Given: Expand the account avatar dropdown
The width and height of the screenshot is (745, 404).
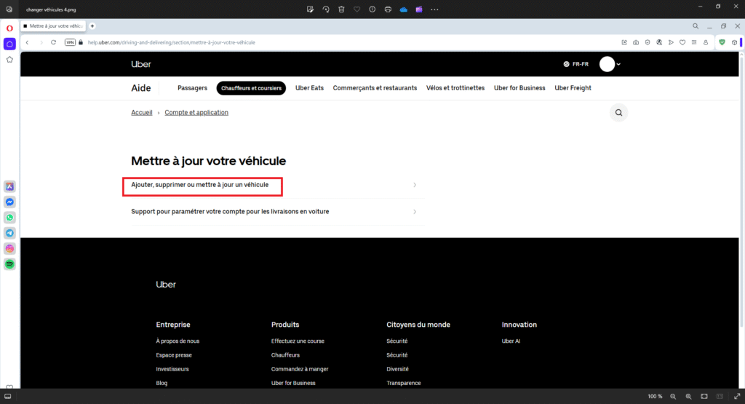Looking at the screenshot, I should click(x=610, y=64).
